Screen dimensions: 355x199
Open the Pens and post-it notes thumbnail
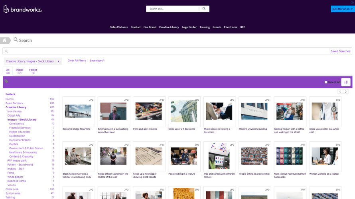[148, 111]
